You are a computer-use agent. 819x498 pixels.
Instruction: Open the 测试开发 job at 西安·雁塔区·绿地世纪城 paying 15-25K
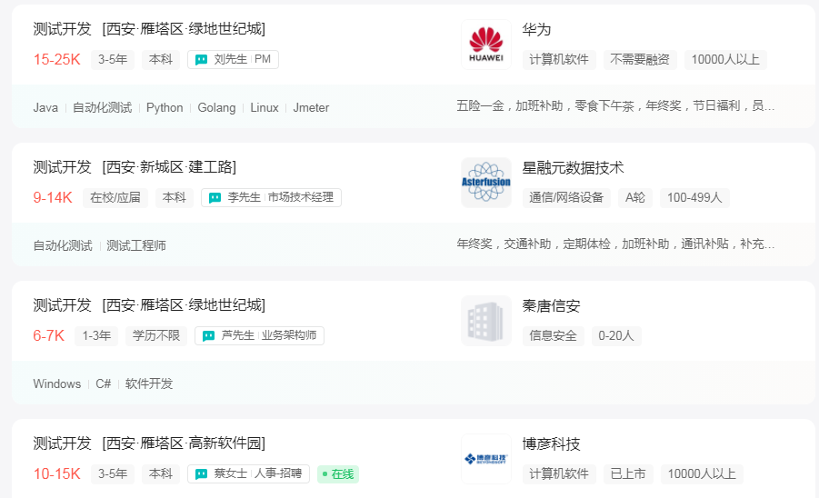tap(149, 29)
